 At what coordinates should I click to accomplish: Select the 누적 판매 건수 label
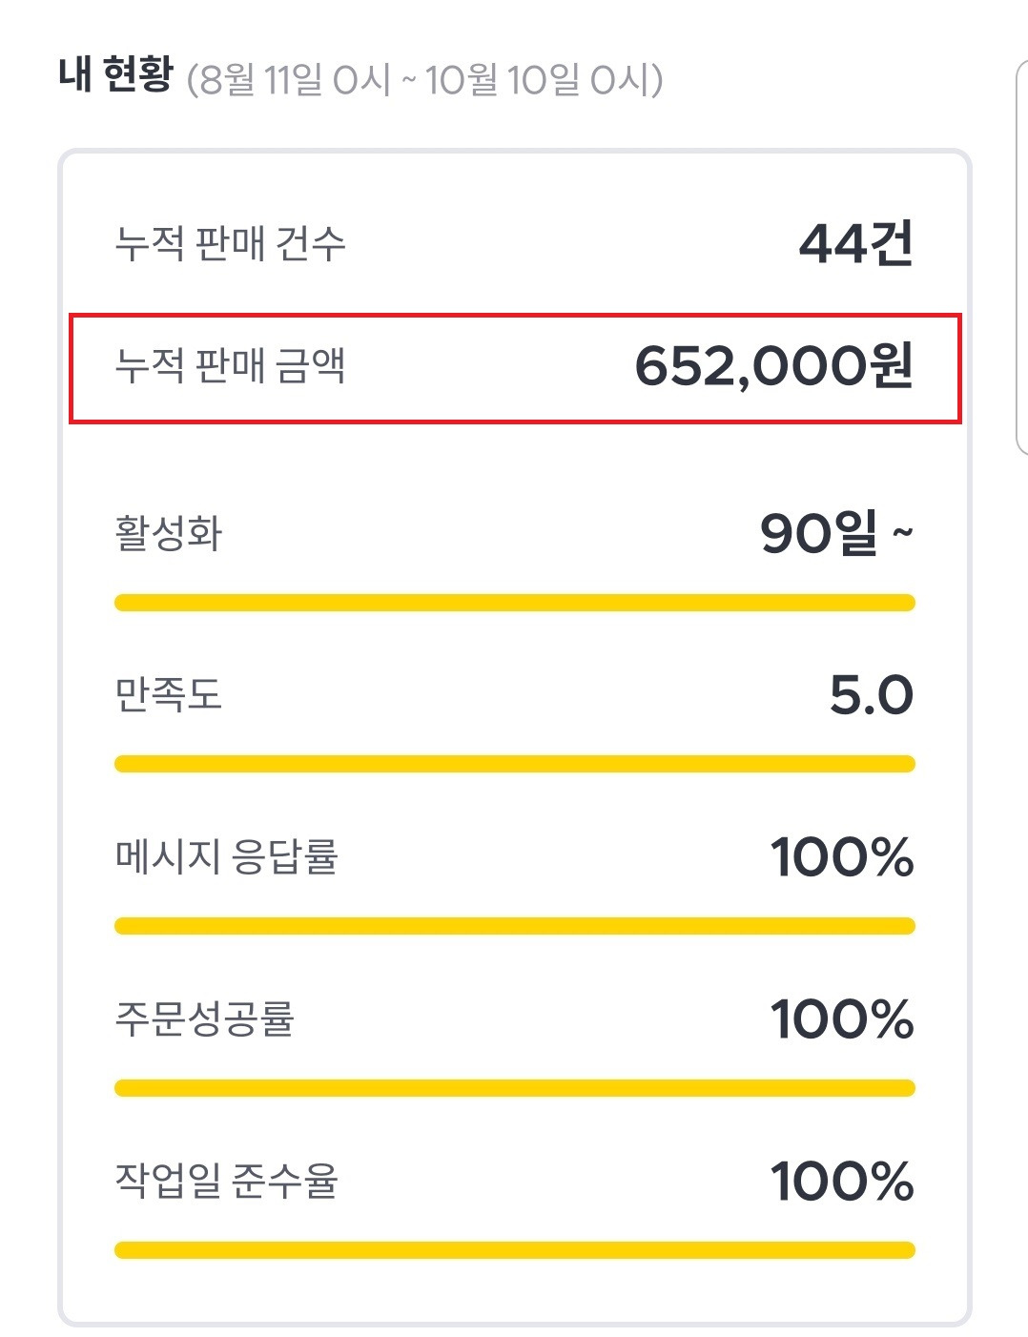point(230,243)
